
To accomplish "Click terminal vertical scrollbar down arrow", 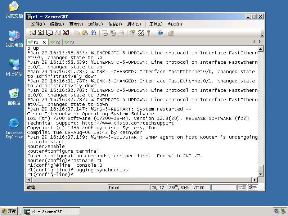I will point(260,174).
